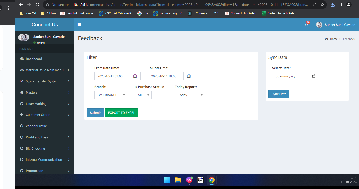Open To DateTime calendar picker icon
359x189 pixels.
coord(189,76)
